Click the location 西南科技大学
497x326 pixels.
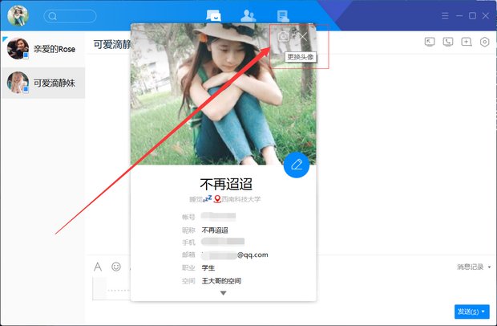[x=241, y=199]
